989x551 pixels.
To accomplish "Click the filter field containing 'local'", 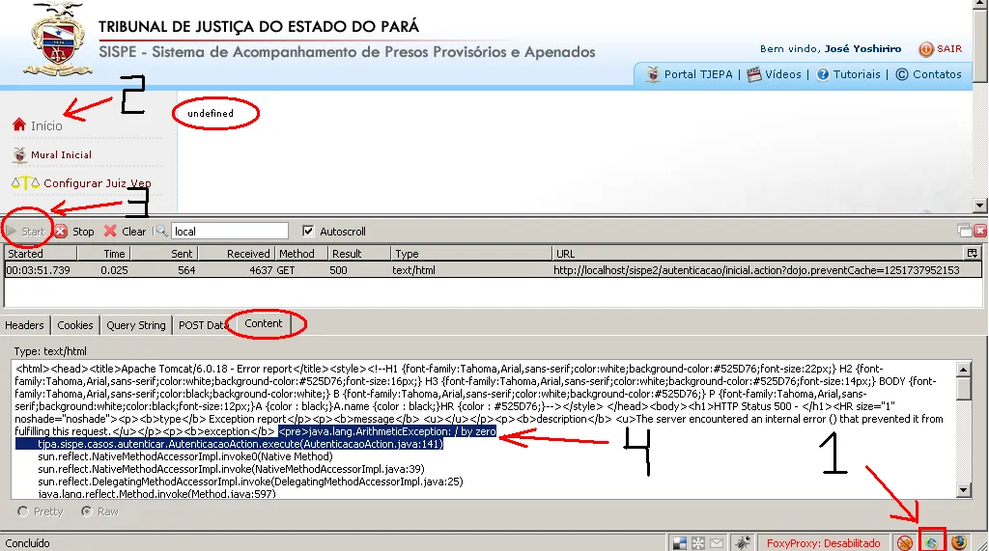I will [x=230, y=232].
